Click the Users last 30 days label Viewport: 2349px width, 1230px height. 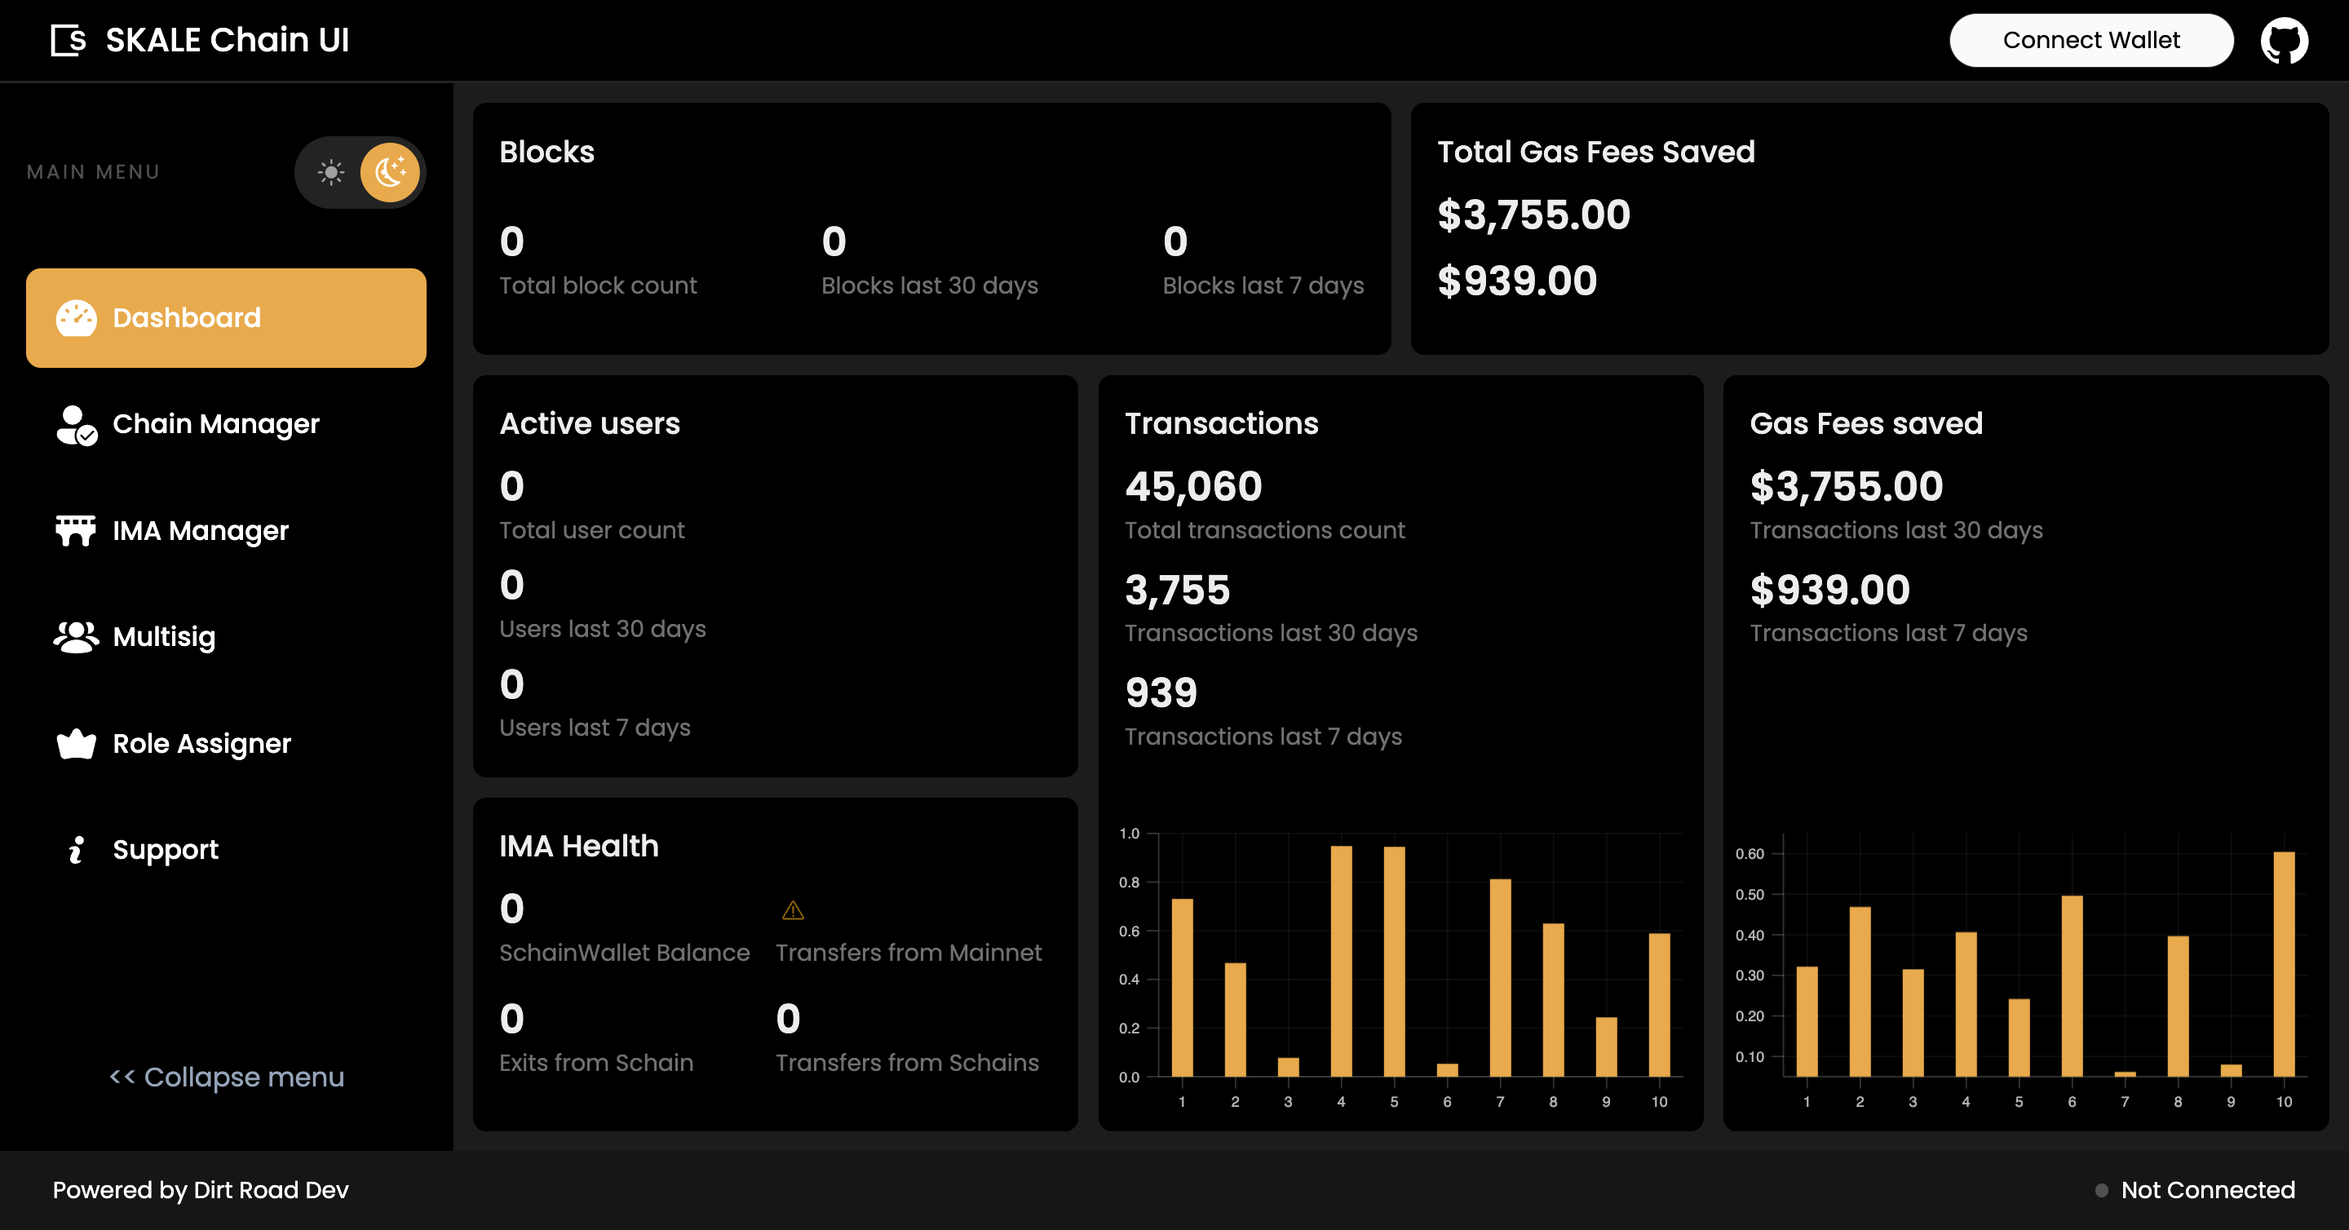point(603,629)
